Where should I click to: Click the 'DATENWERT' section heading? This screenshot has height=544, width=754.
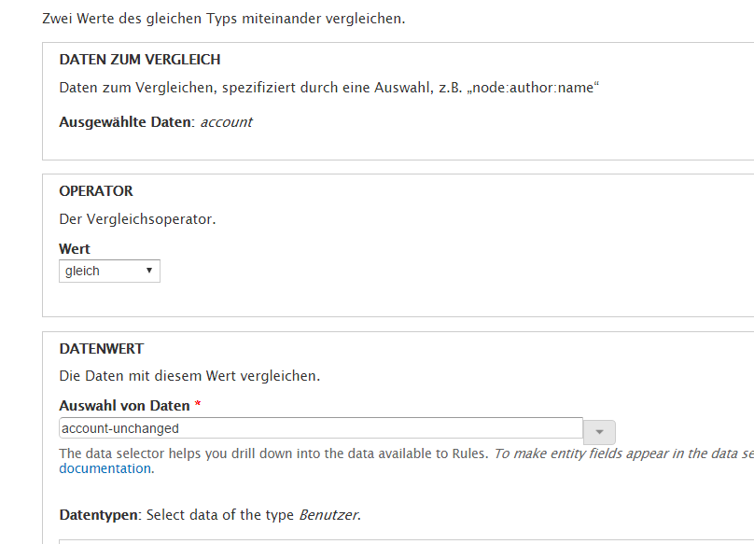[102, 349]
